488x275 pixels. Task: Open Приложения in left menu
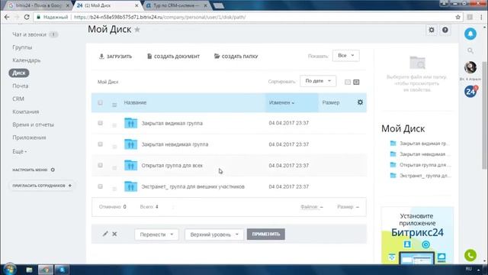(x=29, y=137)
